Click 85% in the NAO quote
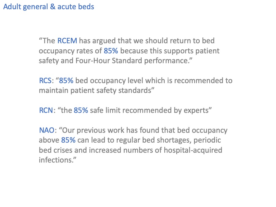The height and width of the screenshot is (207, 276). 68,140
